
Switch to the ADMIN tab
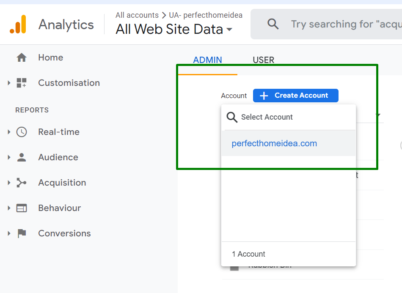207,60
